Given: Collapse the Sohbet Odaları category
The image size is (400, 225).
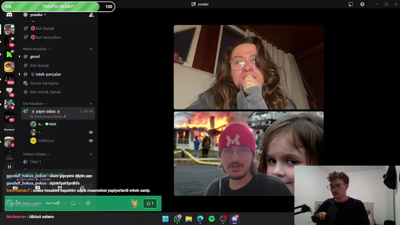Looking at the screenshot, I should (37, 154).
